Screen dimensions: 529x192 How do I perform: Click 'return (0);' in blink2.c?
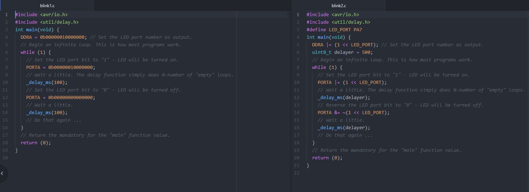327,158
